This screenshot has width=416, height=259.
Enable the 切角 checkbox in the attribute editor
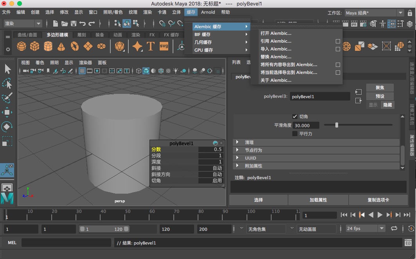295,116
